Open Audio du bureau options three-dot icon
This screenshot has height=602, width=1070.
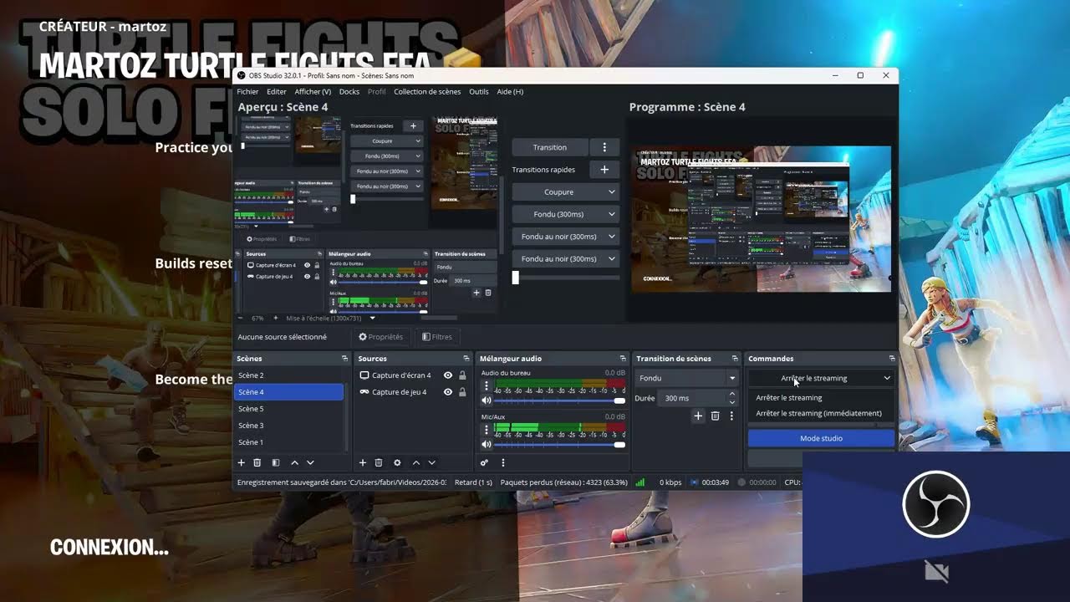(487, 386)
